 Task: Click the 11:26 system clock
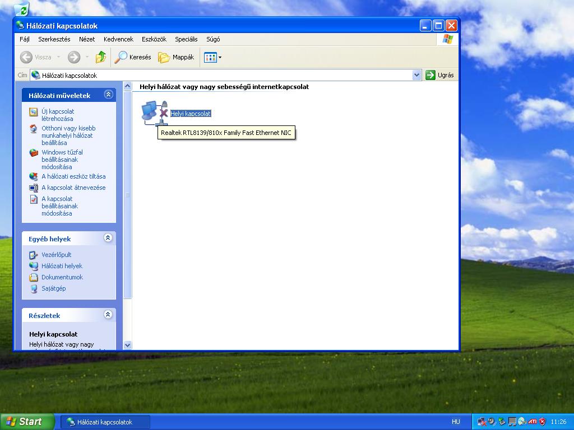click(x=558, y=422)
